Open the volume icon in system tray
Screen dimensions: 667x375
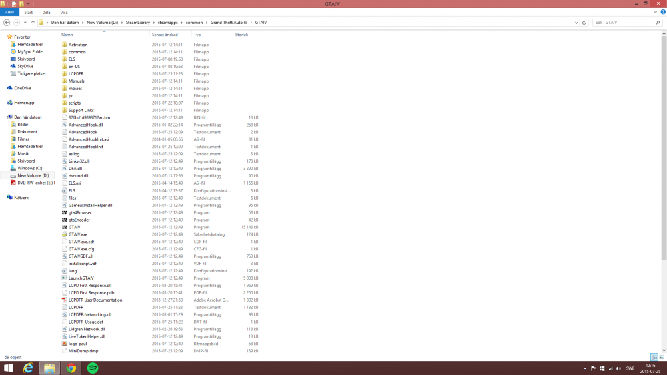(x=618, y=368)
